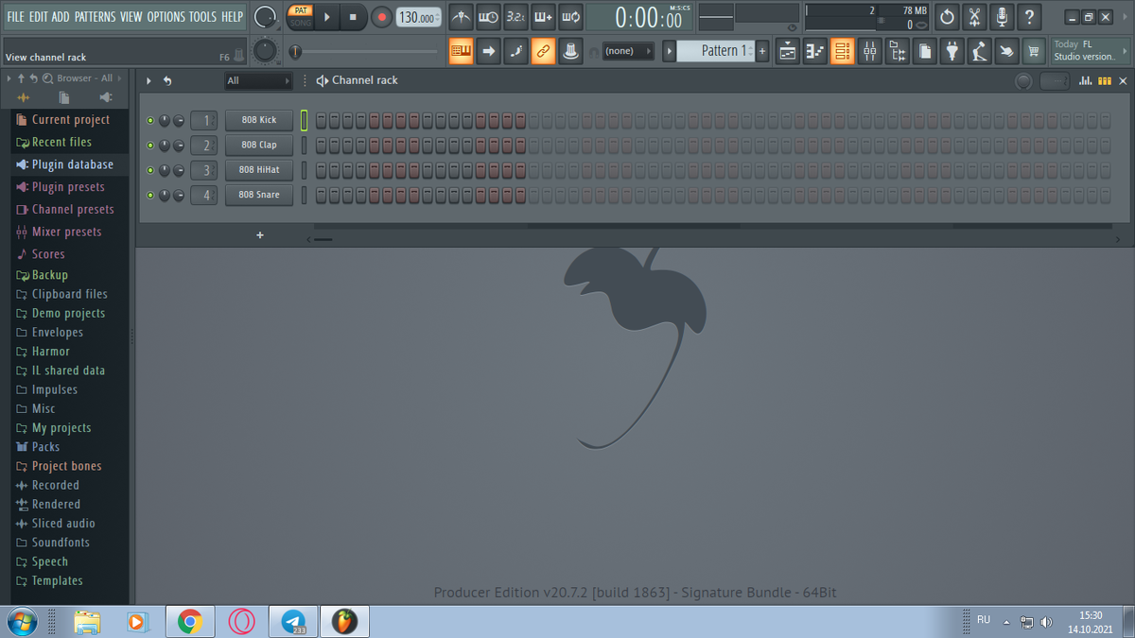Click the typing keyboard to piano icon

462,51
